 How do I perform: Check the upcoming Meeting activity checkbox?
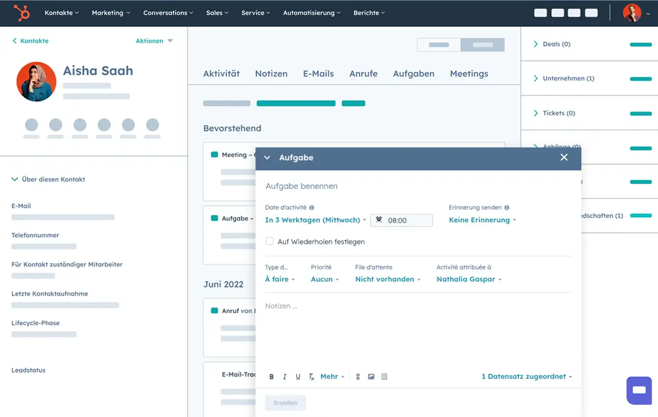click(x=214, y=155)
